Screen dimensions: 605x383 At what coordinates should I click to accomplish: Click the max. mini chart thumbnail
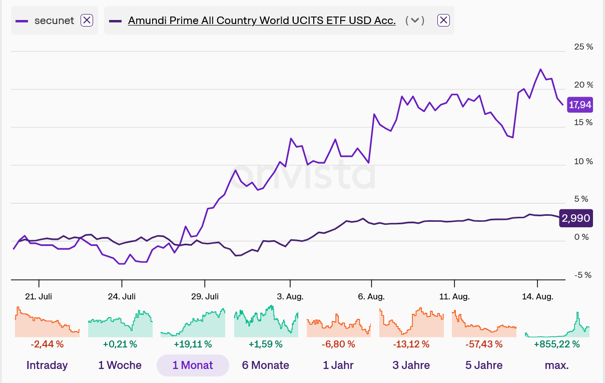click(557, 324)
